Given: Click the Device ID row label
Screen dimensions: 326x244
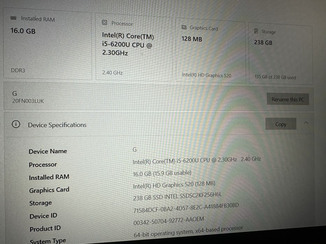Looking at the screenshot, I should (43, 216).
